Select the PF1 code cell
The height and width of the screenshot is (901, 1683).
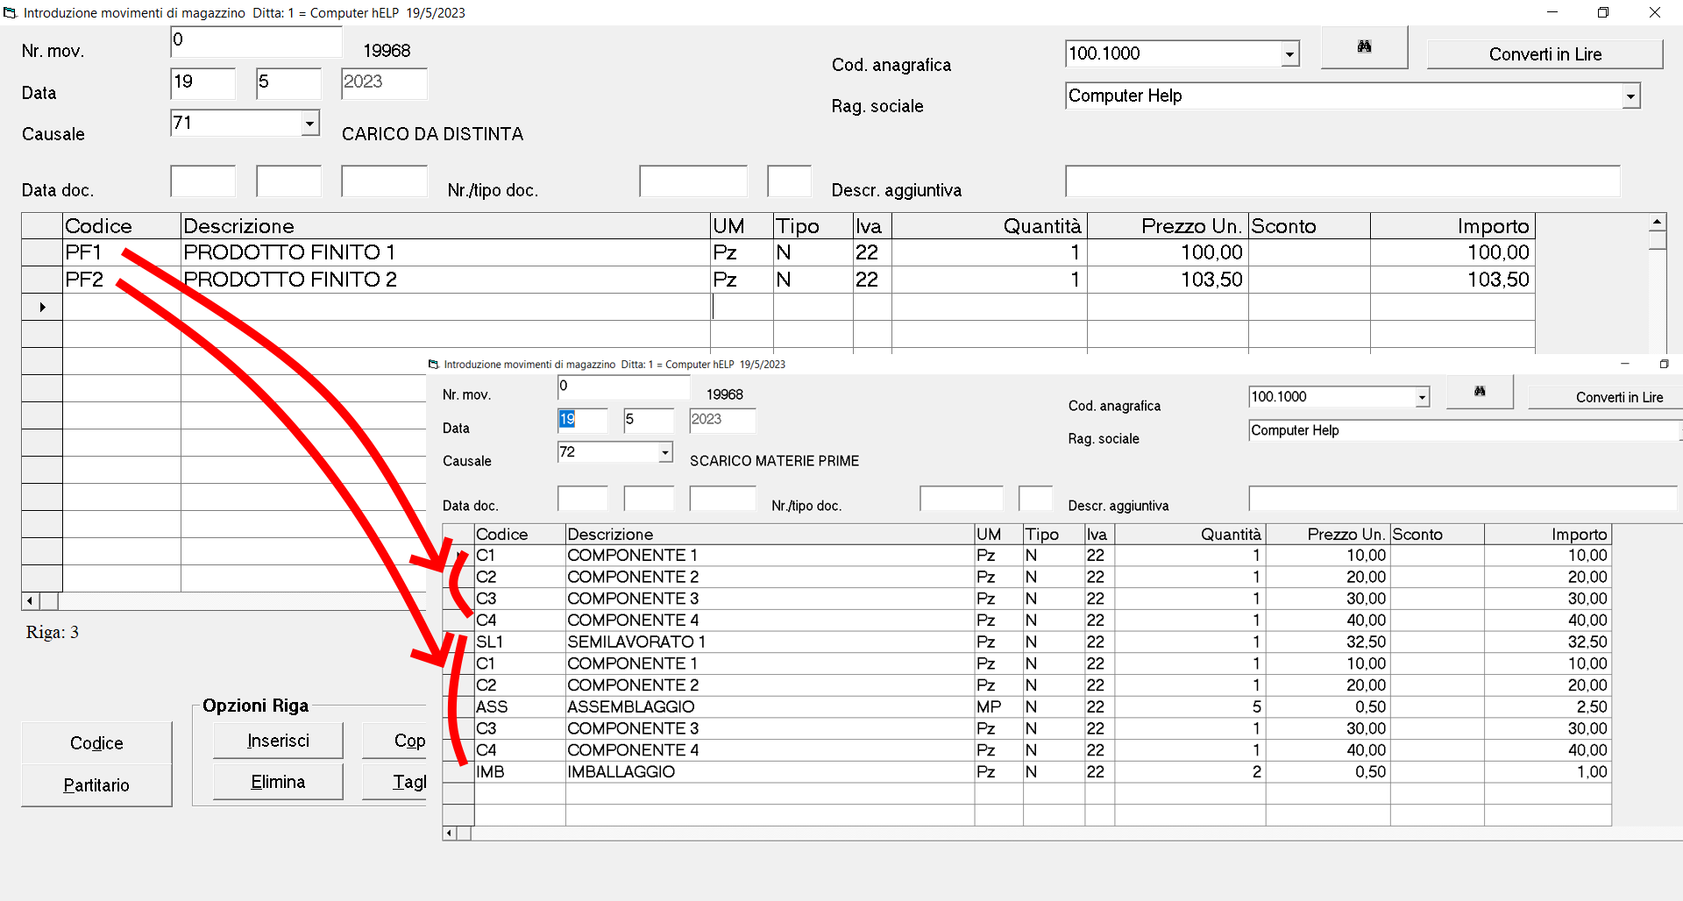[122, 252]
